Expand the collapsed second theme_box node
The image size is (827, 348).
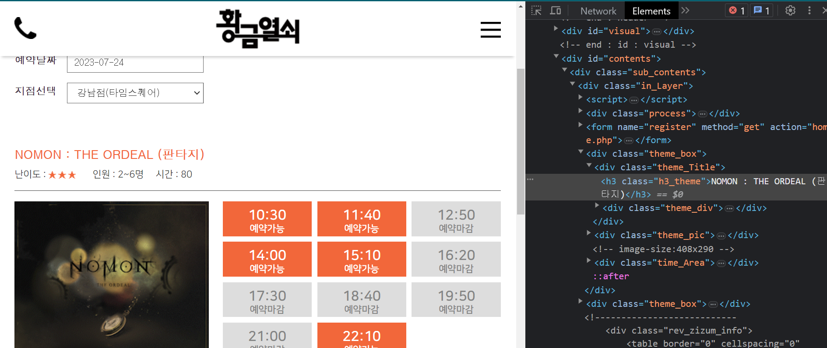pos(581,301)
